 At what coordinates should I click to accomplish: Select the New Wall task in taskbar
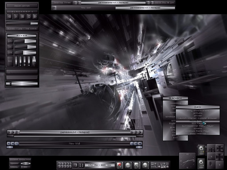click(x=86, y=8)
